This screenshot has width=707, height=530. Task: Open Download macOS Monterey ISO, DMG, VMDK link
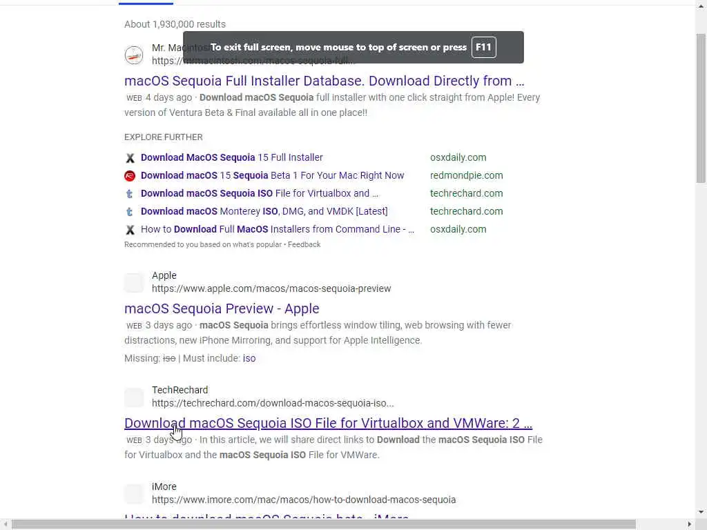(x=264, y=211)
